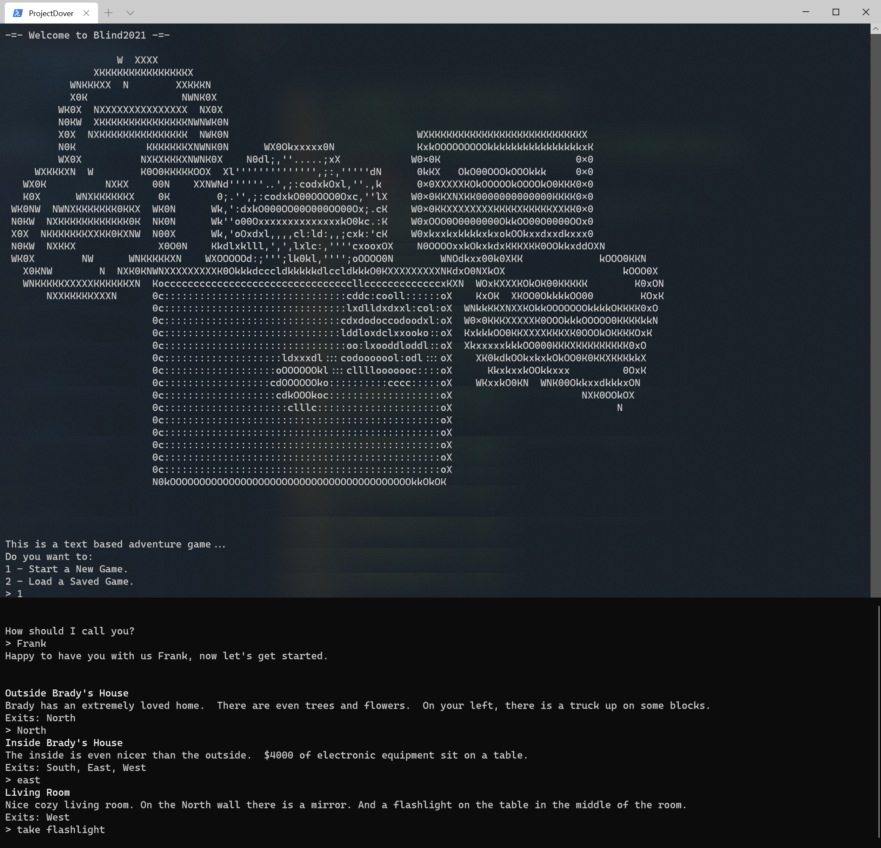This screenshot has width=881, height=848.
Task: Select the ProjectDover tab label
Action: tap(51, 13)
